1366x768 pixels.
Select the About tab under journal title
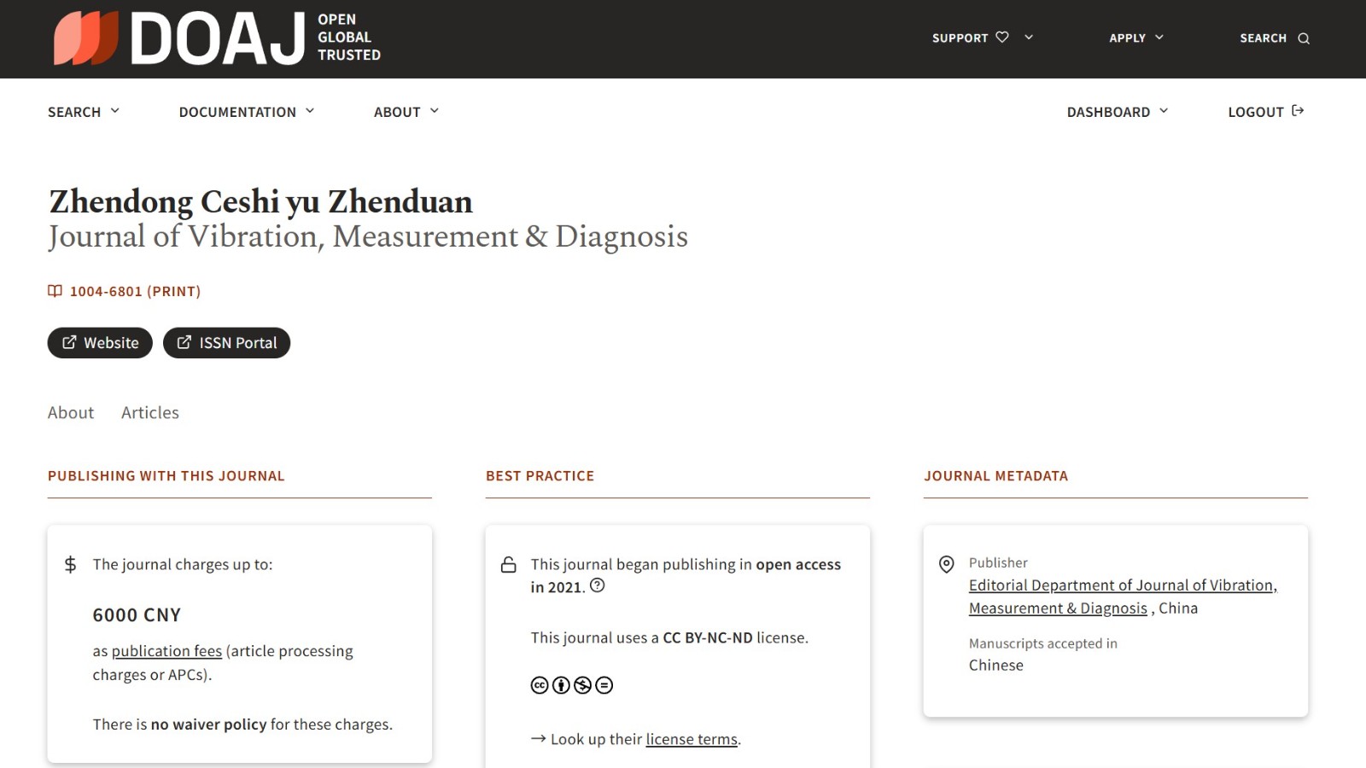[71, 413]
